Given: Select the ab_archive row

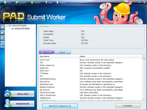Looking at the screenshot, I should click(x=90, y=90).
